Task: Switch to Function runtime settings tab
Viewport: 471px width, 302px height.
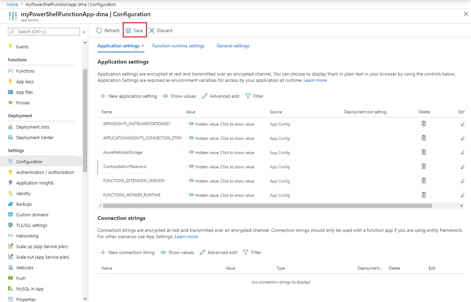Action: [x=178, y=46]
